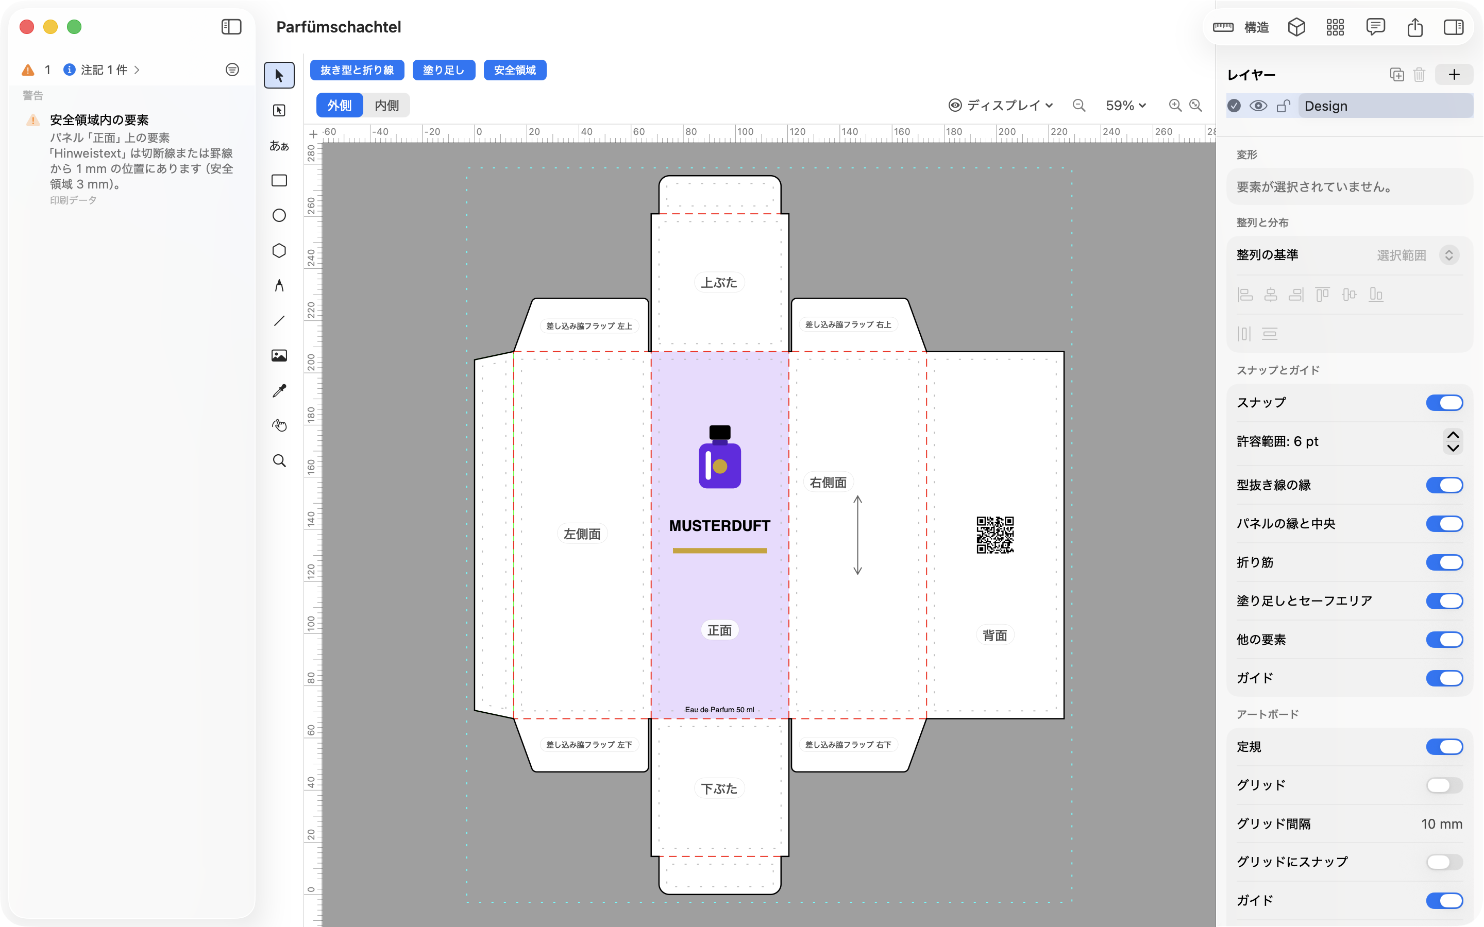Select the image placement tool
Viewport: 1484px width, 927px height.
(279, 355)
